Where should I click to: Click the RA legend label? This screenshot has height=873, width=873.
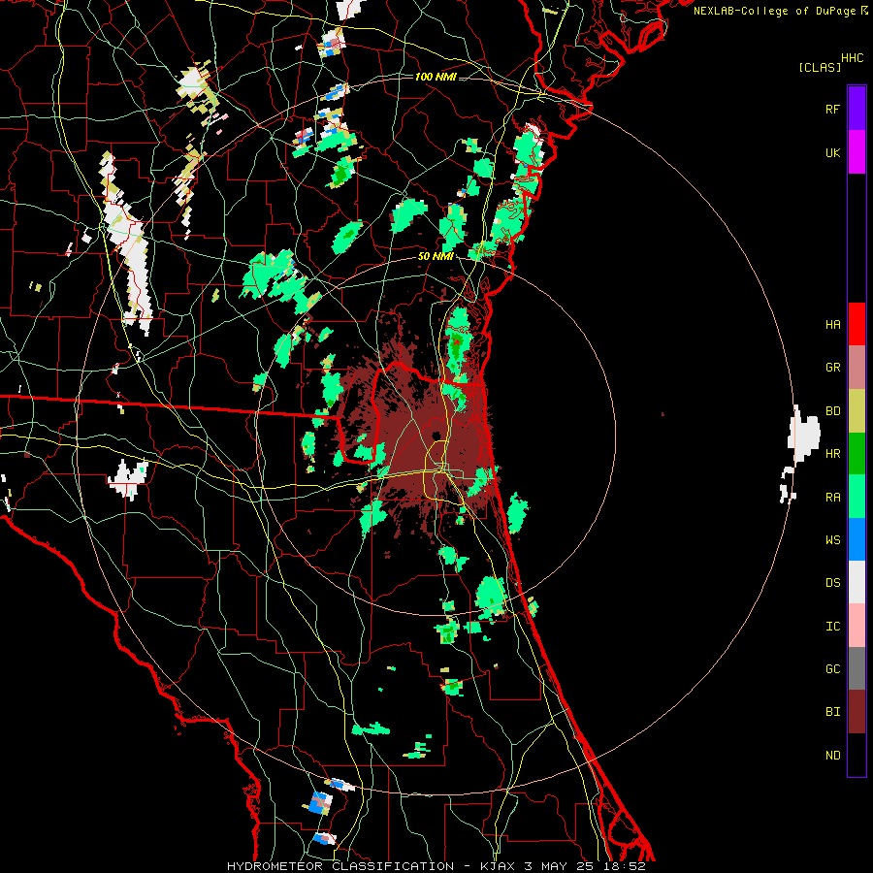[832, 497]
